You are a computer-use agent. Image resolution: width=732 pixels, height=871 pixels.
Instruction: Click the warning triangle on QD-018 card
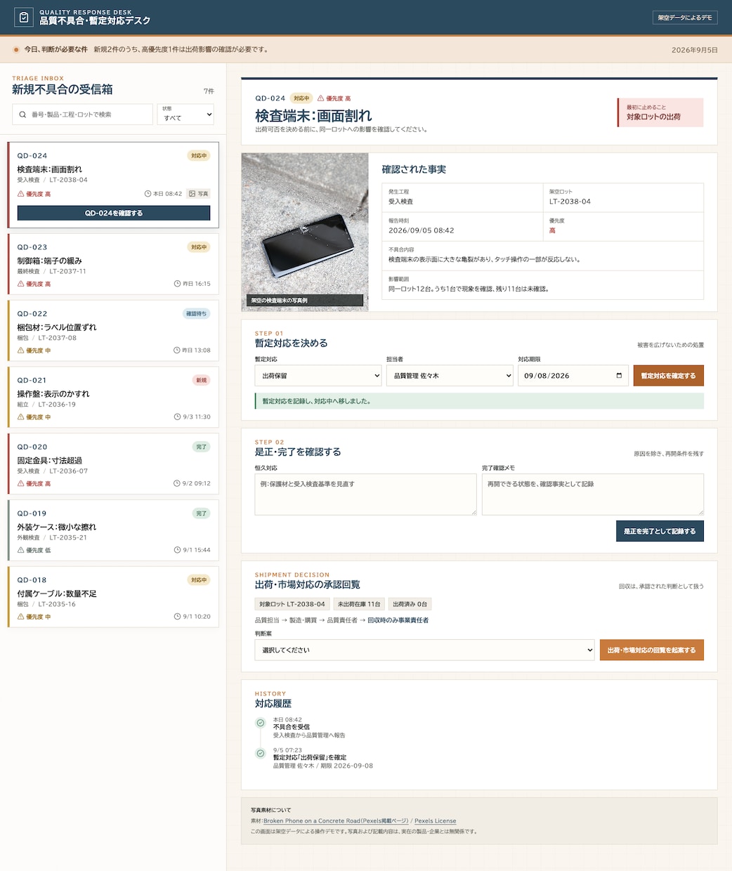(21, 617)
